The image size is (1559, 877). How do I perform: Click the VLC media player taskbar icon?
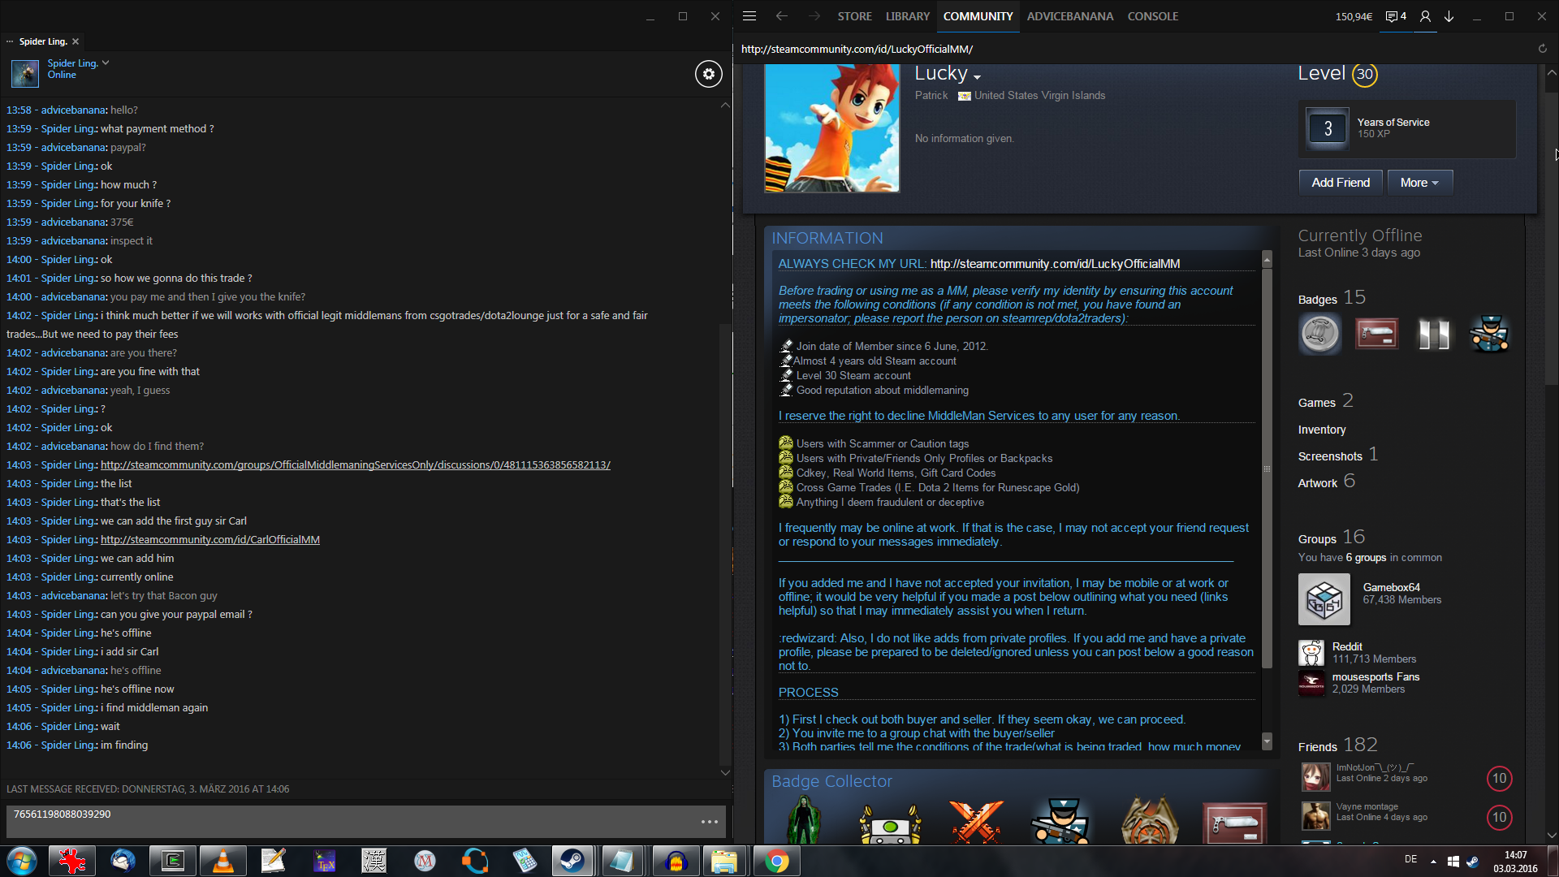pyautogui.click(x=222, y=861)
